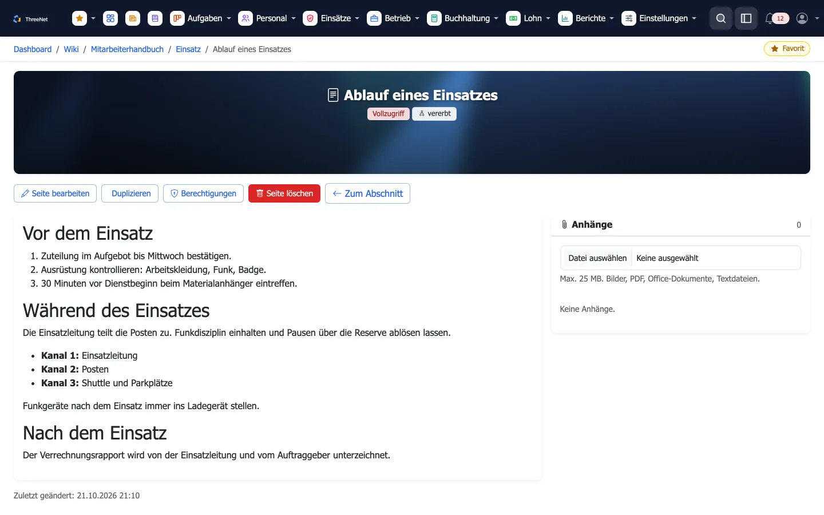The image size is (824, 515).
Task: Open the user profile avatar icon
Action: (x=802, y=18)
